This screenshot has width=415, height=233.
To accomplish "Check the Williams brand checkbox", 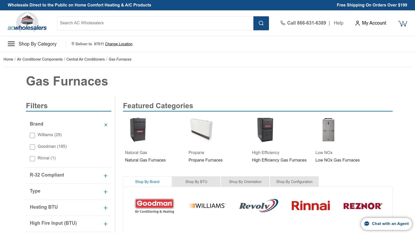I will (32, 135).
